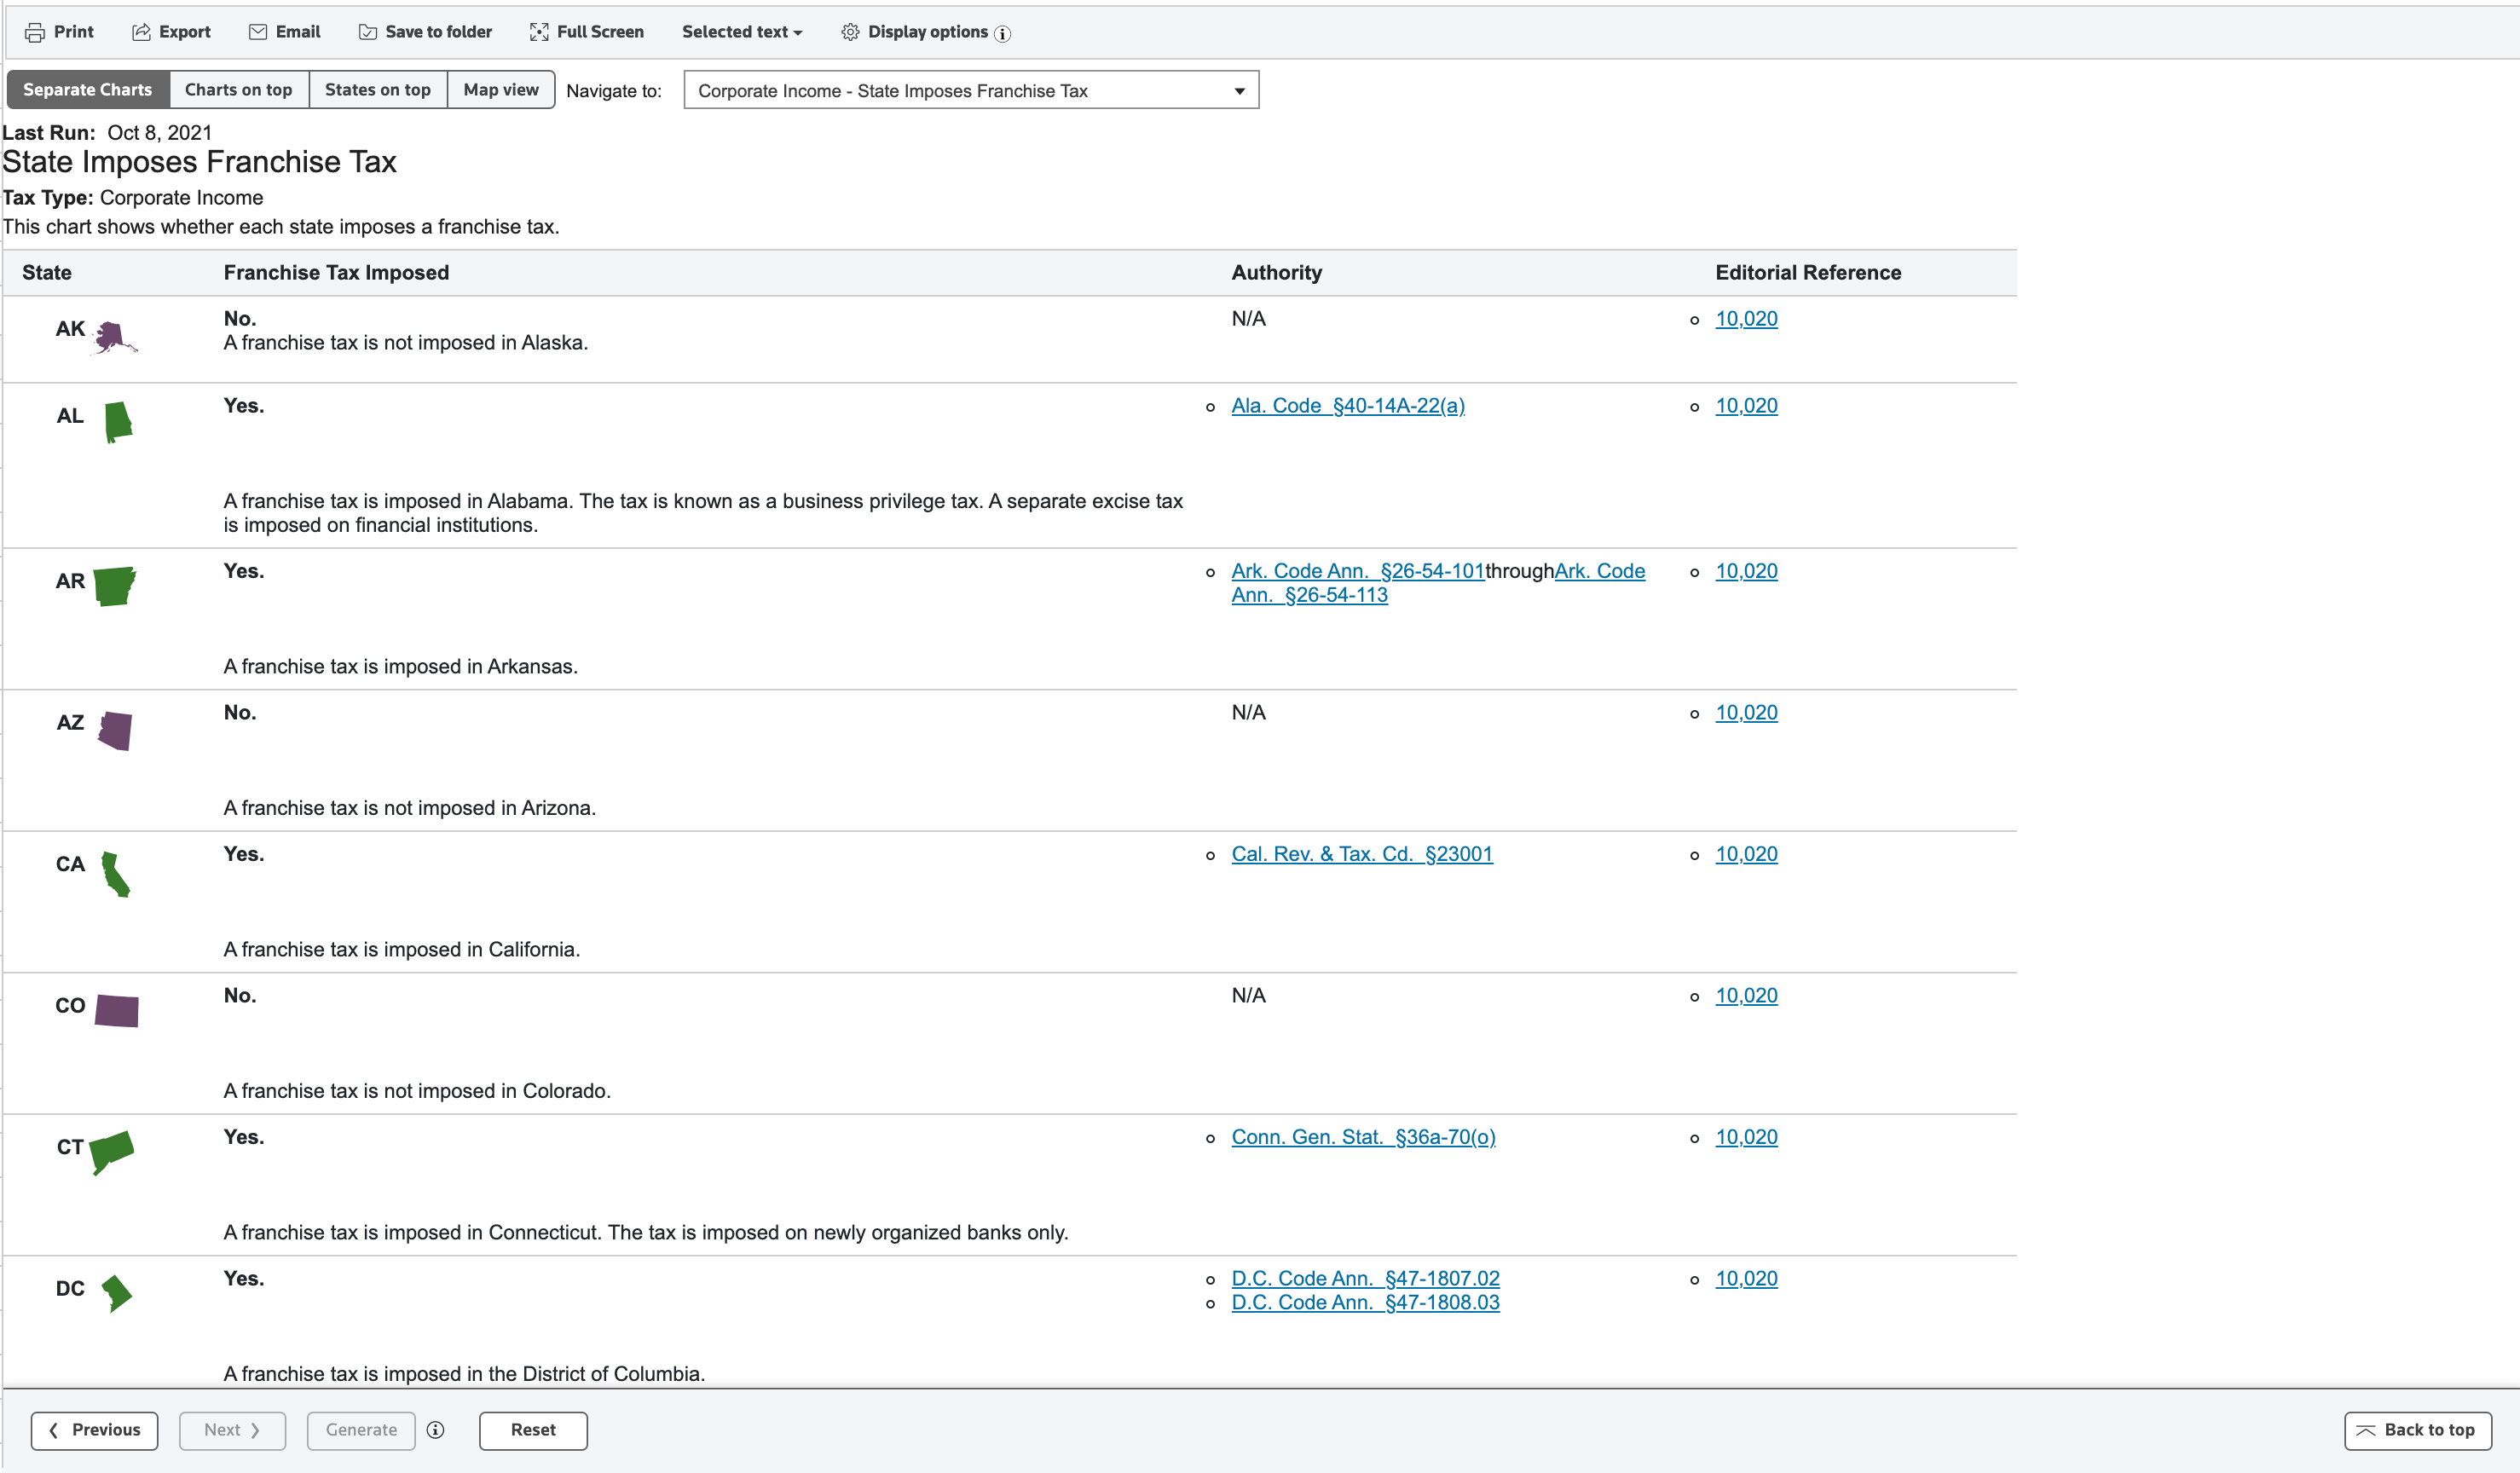The width and height of the screenshot is (2520, 1473).
Task: Switch to Separate Charts view
Action: click(x=88, y=89)
